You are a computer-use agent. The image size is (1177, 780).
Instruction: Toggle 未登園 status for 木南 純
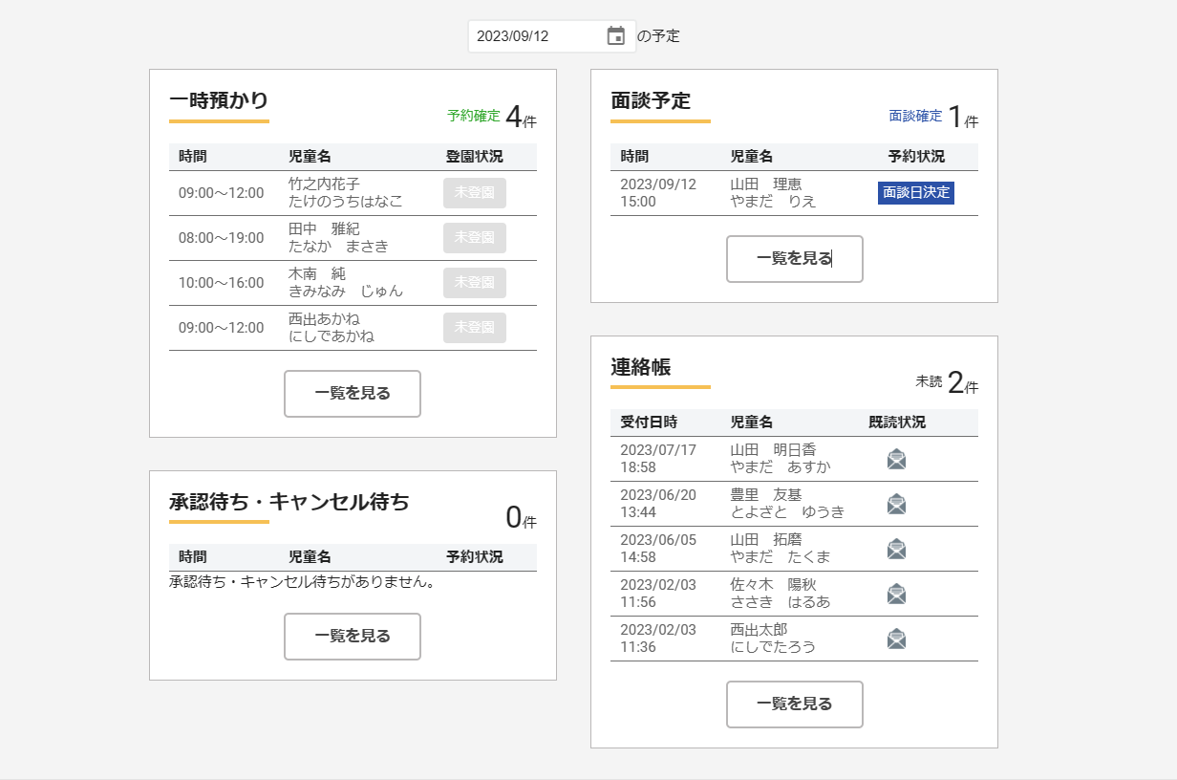[474, 283]
